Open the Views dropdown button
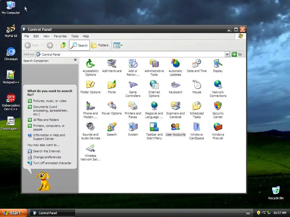Image resolution: width=290 pixels, height=217 pixels. (118, 45)
